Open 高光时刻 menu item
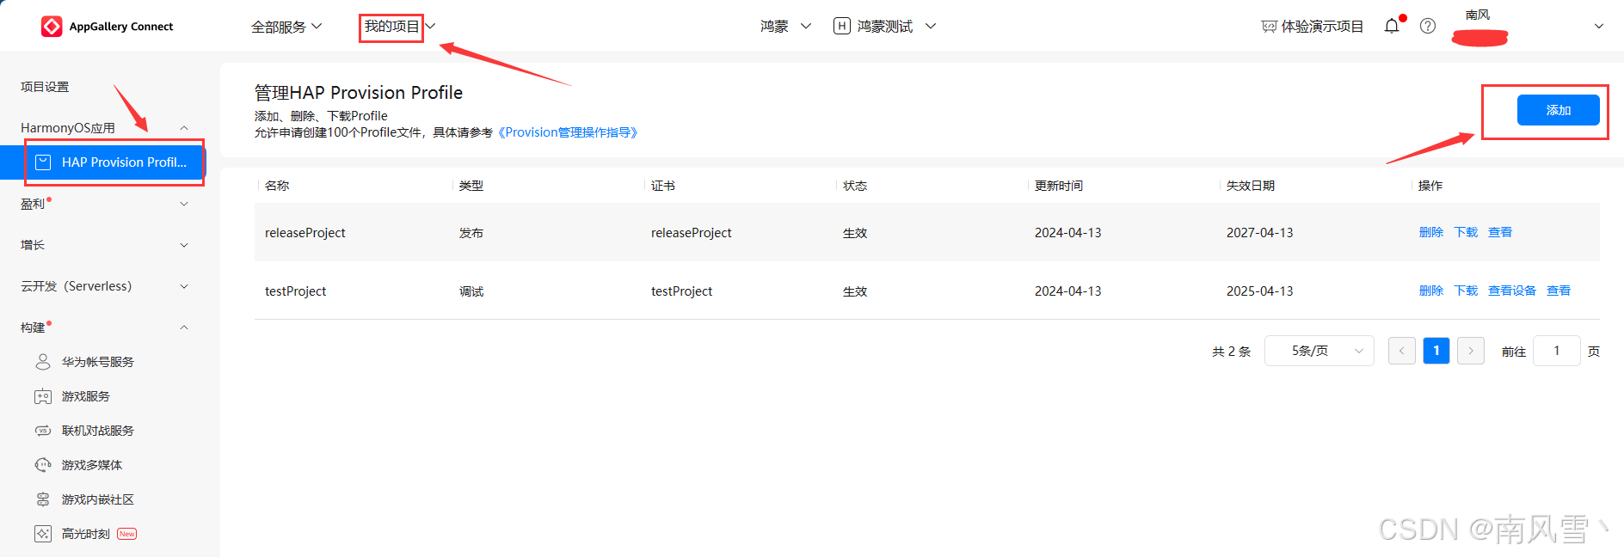The height and width of the screenshot is (557, 1624). [86, 534]
